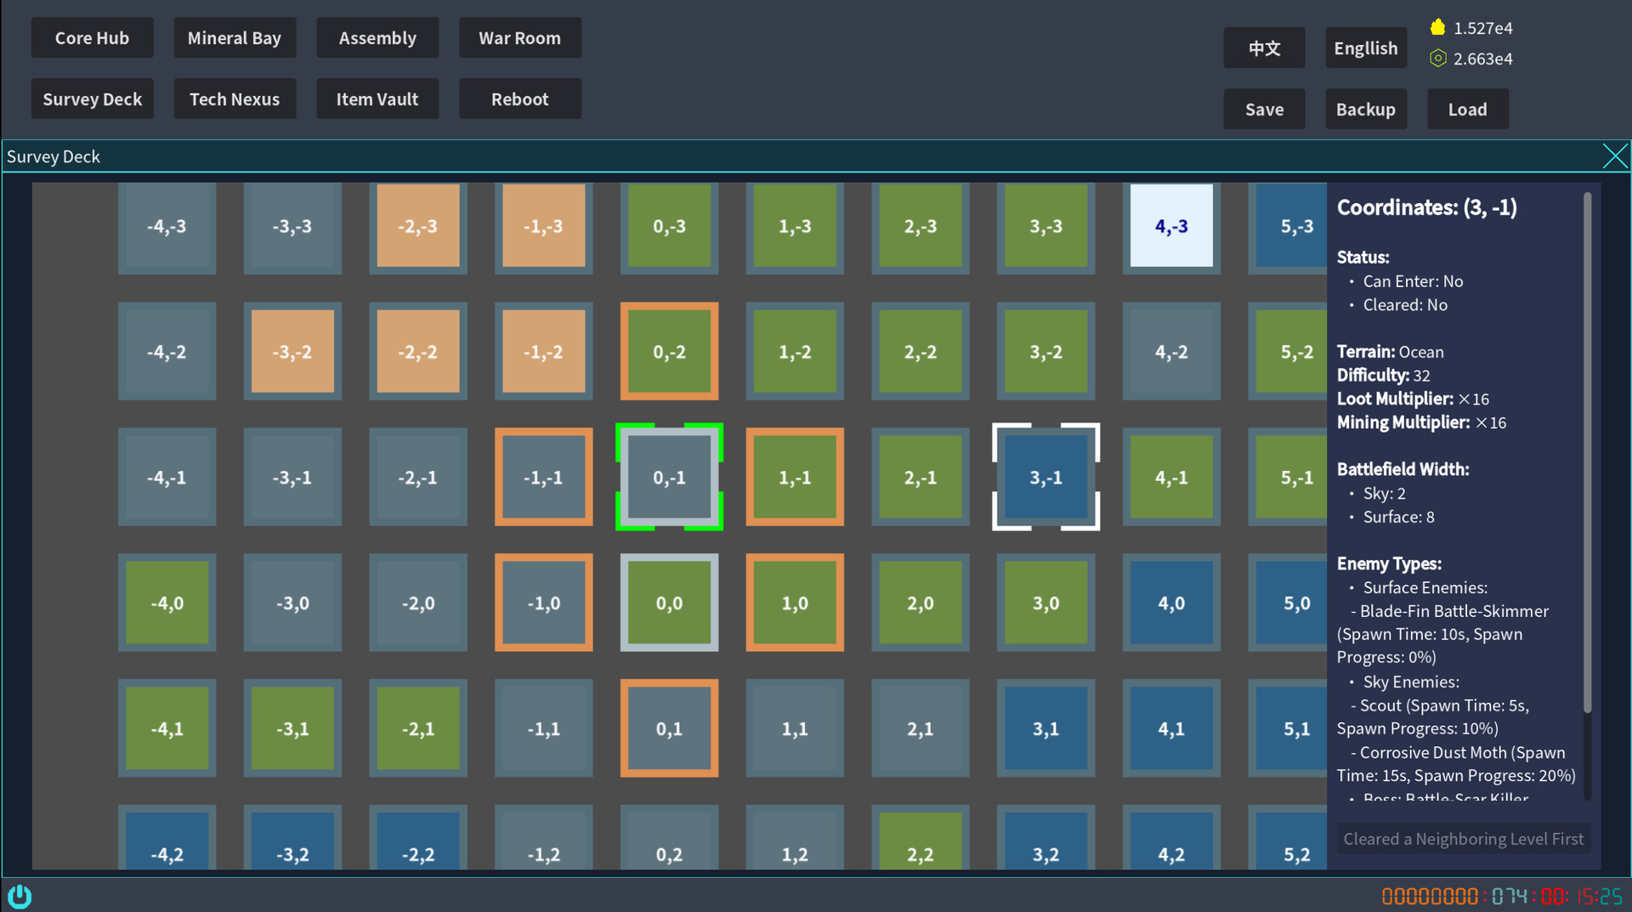Save the current game
Screen dimensions: 1632x912
[1264, 109]
